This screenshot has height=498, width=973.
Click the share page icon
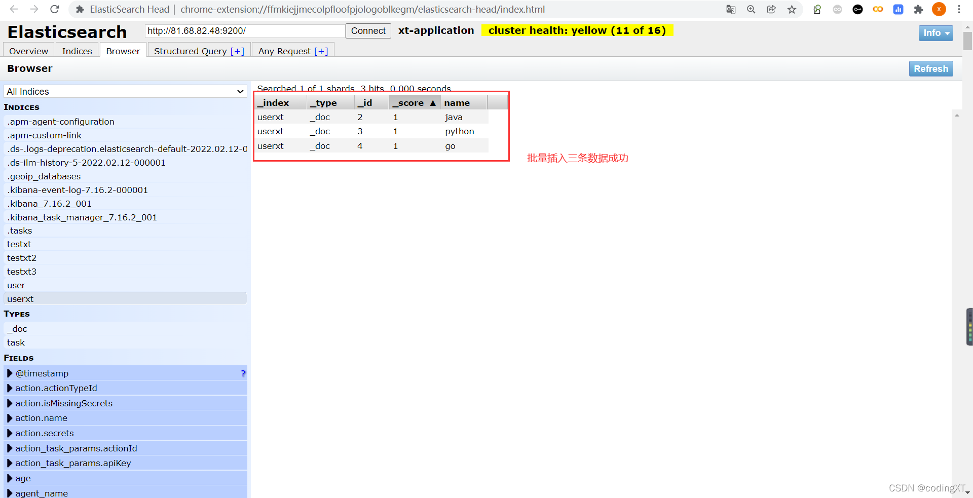tap(771, 9)
